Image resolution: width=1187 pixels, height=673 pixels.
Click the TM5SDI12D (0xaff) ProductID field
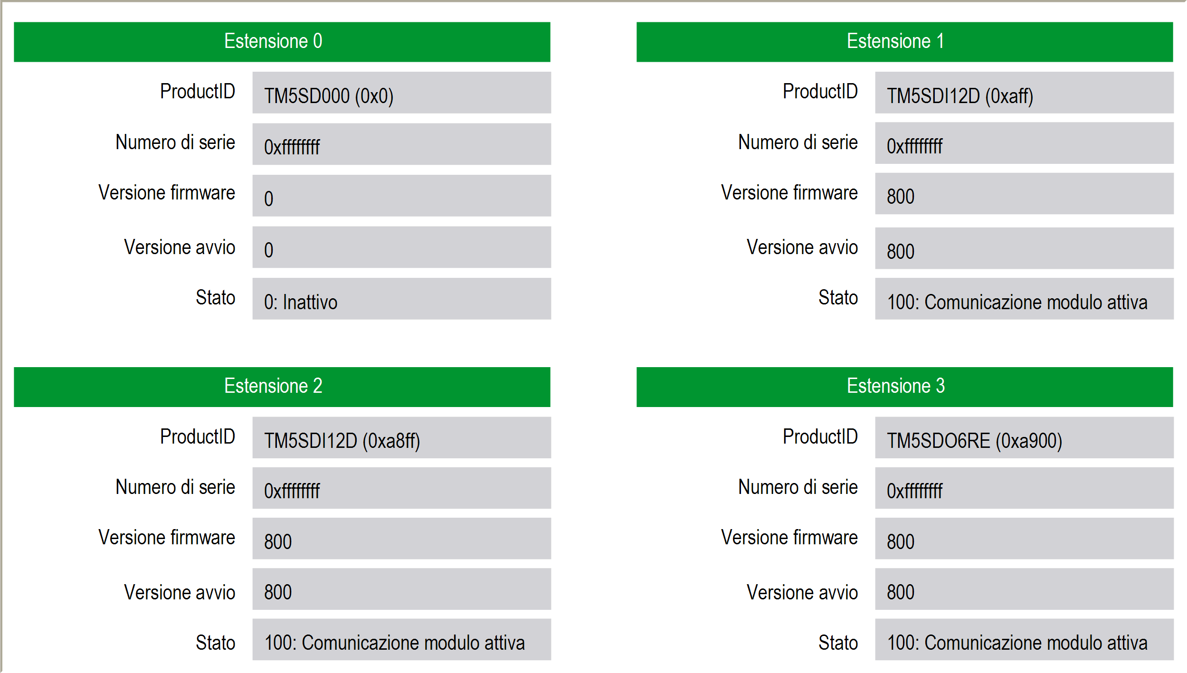pyautogui.click(x=1024, y=93)
